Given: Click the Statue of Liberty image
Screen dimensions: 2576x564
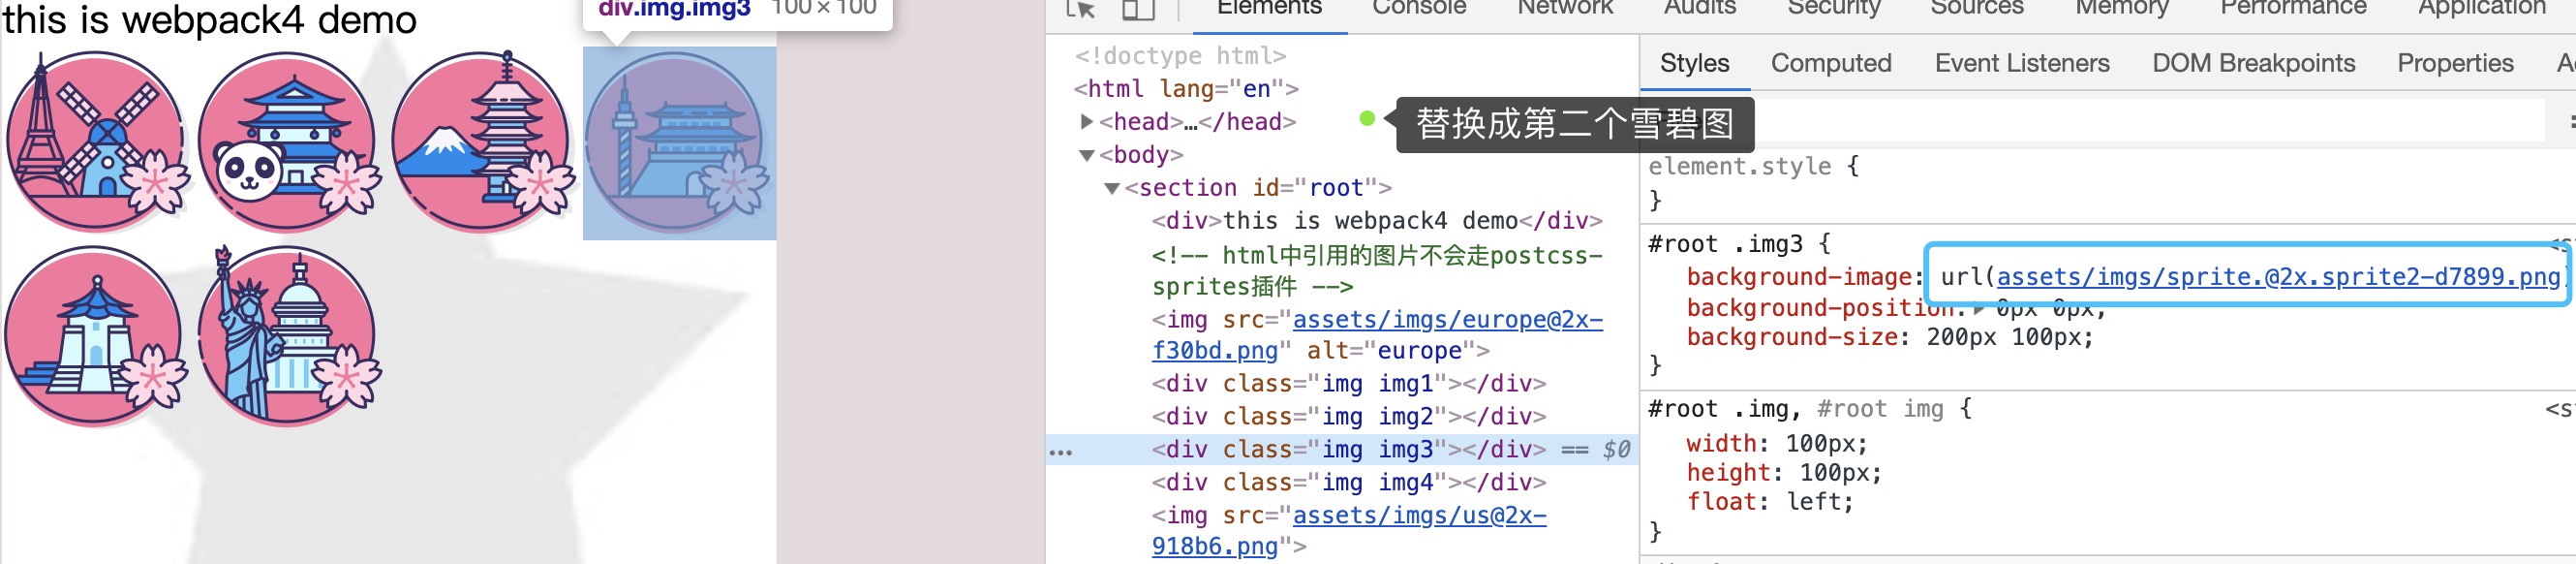Looking at the screenshot, I should [289, 336].
